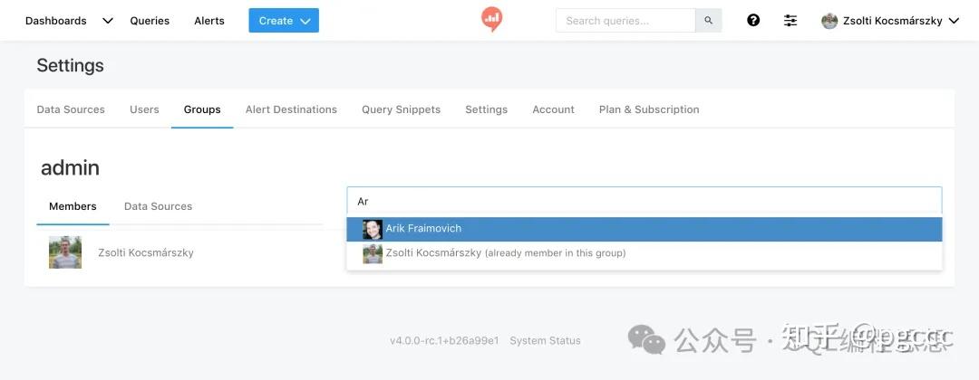Open the Query Snippets tab

401,109
